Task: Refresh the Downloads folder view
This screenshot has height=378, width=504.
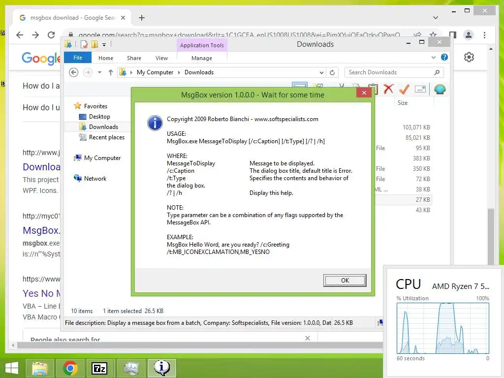Action: pyautogui.click(x=332, y=73)
